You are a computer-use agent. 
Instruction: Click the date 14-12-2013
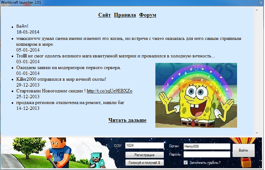[x=28, y=108]
